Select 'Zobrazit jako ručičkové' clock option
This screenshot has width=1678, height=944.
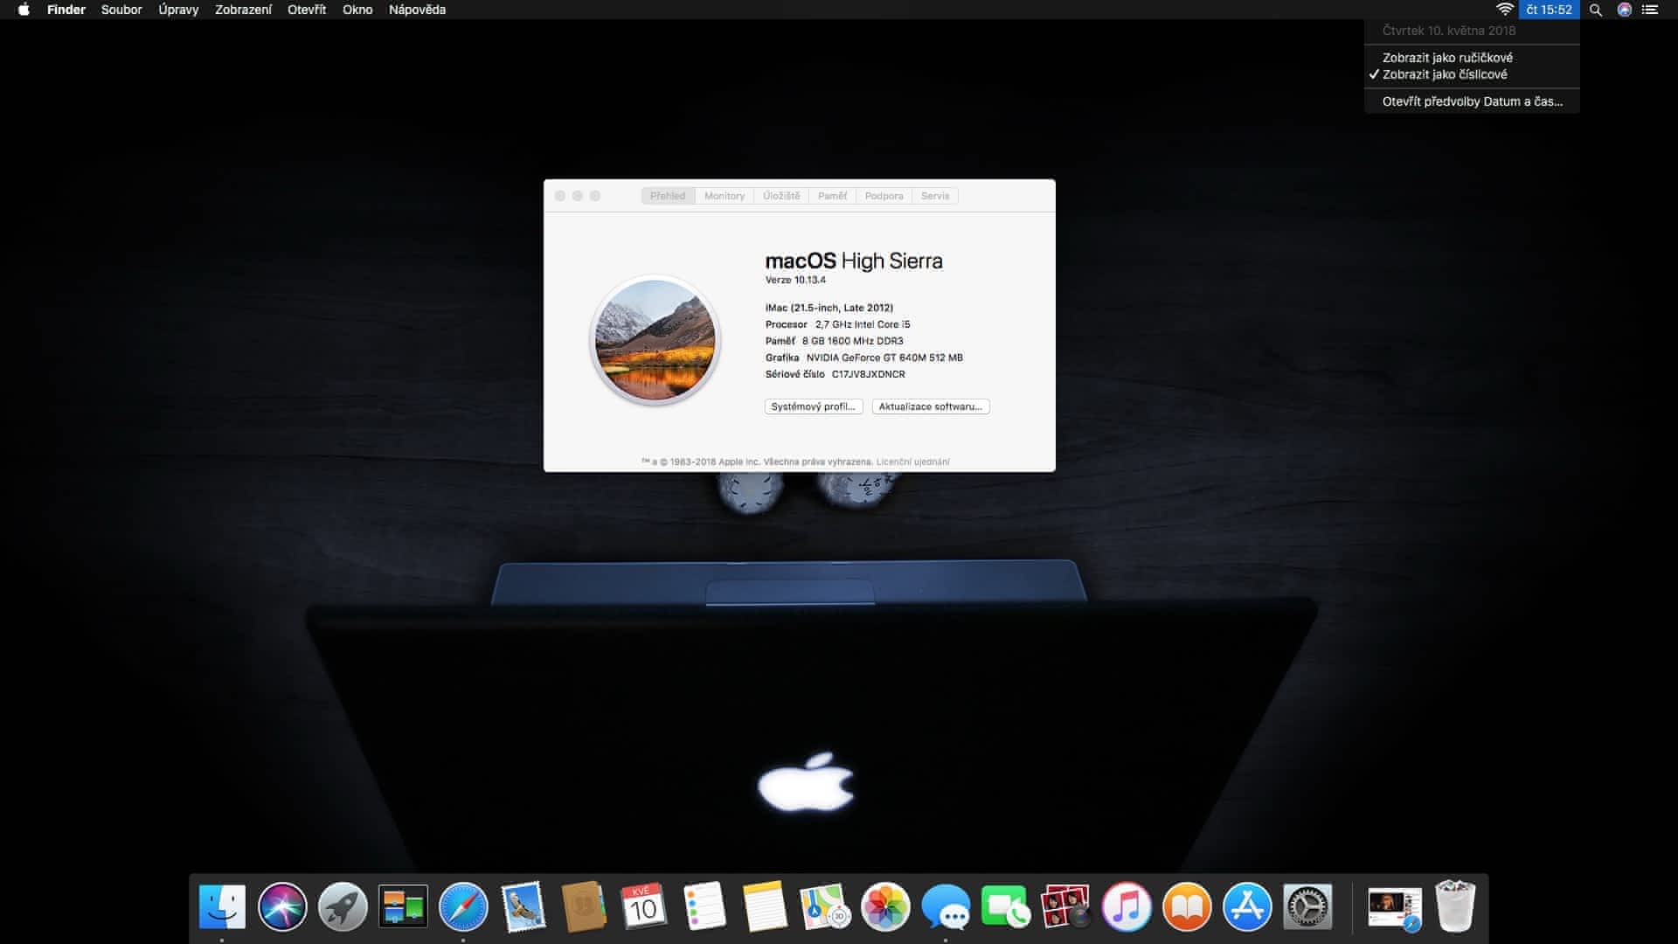pos(1447,58)
